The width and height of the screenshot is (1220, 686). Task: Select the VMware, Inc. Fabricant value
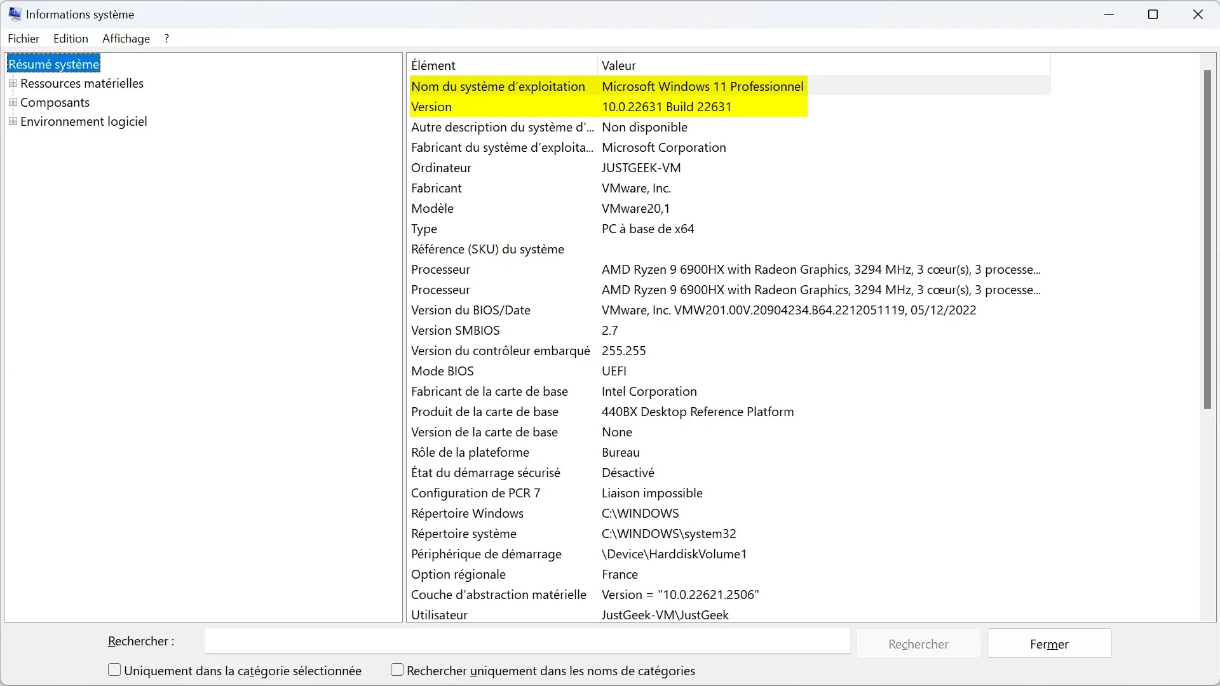[636, 188]
